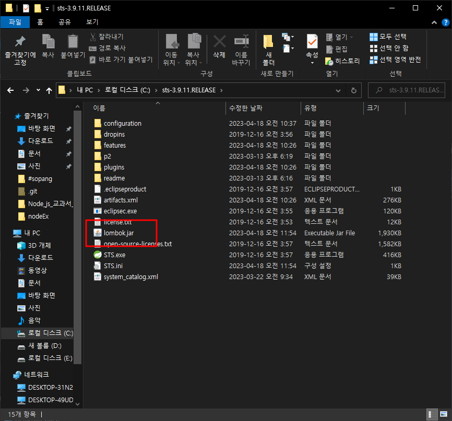Open the Easy access dropdown in ribbon

click(288, 48)
